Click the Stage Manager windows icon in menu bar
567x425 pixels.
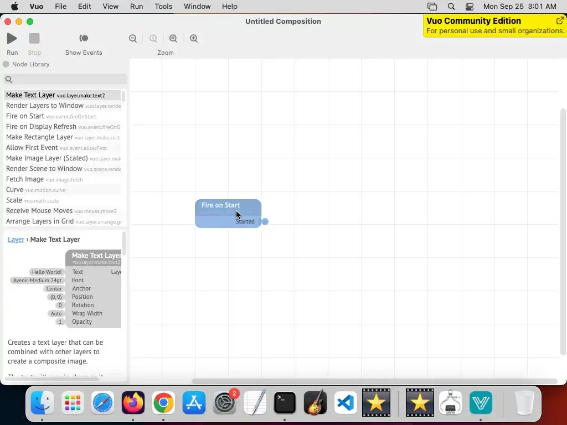tap(432, 6)
